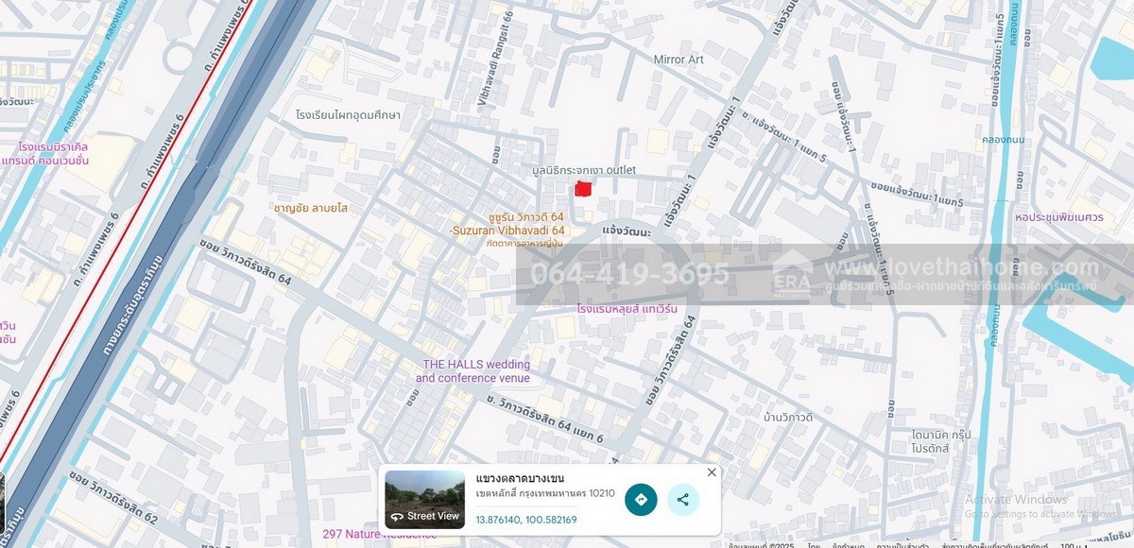Click the โรงแรมหลุยส์ แทเวิร์น hotel label

coord(627,309)
